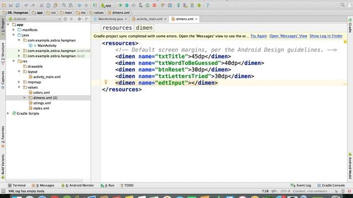Click the Copy icon in toolbar
353x198 pixels.
49,5
